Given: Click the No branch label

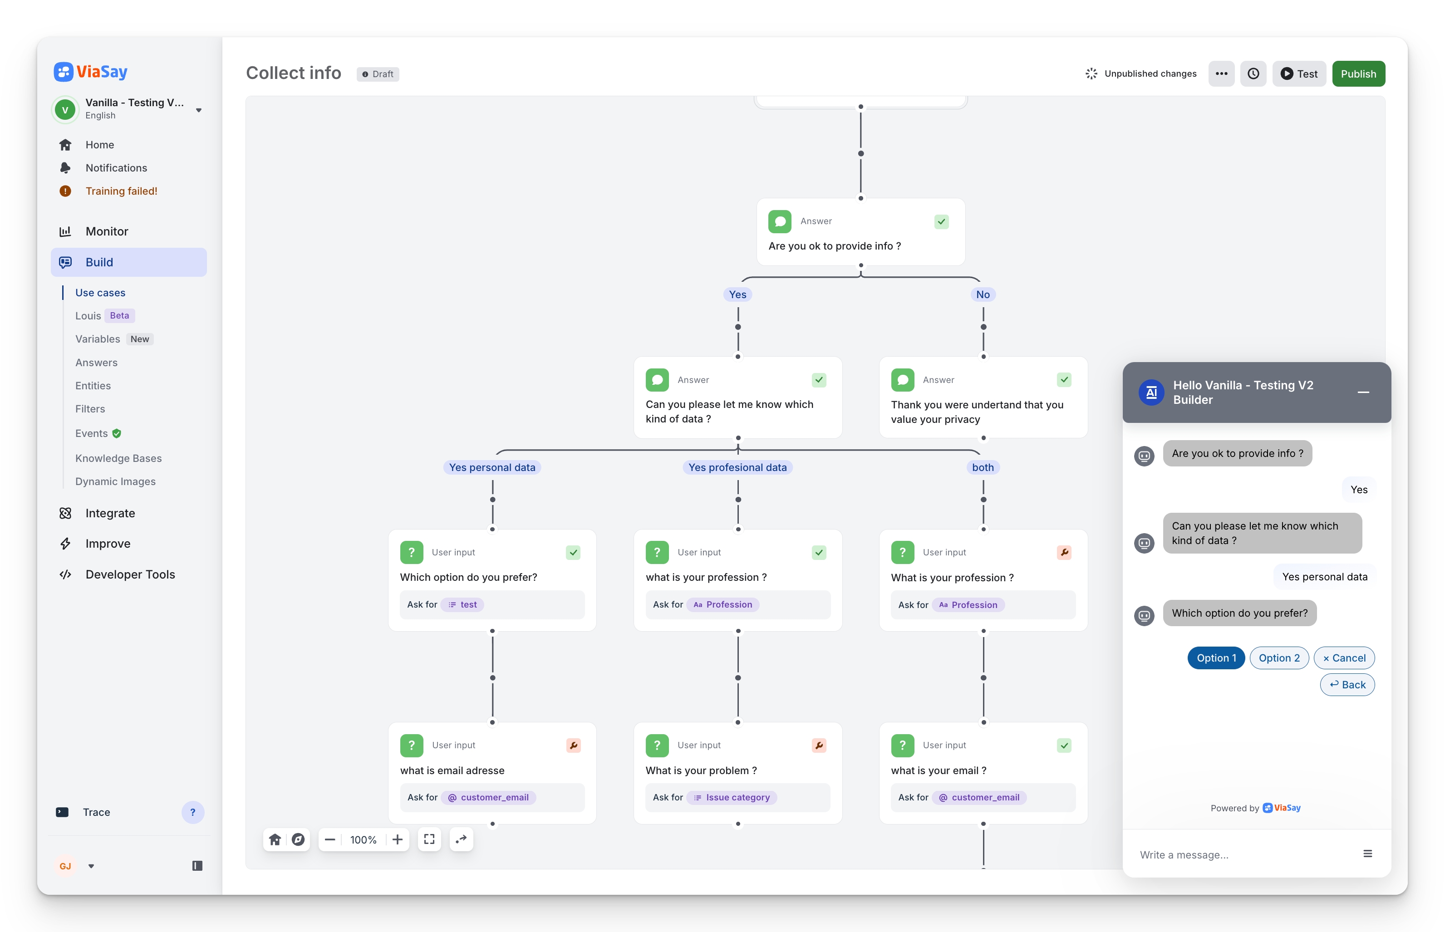Looking at the screenshot, I should (983, 295).
